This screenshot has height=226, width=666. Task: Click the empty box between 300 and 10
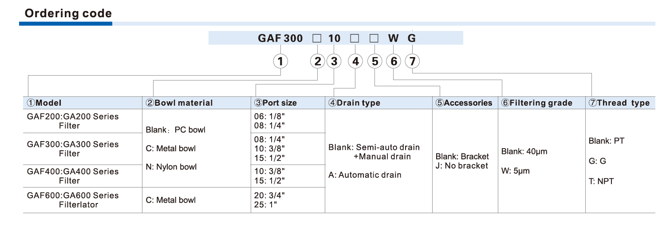click(316, 38)
